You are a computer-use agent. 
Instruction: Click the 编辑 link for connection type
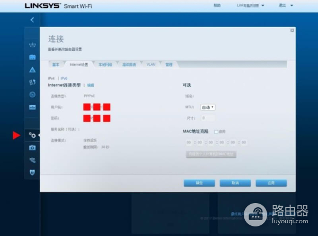tap(91, 85)
